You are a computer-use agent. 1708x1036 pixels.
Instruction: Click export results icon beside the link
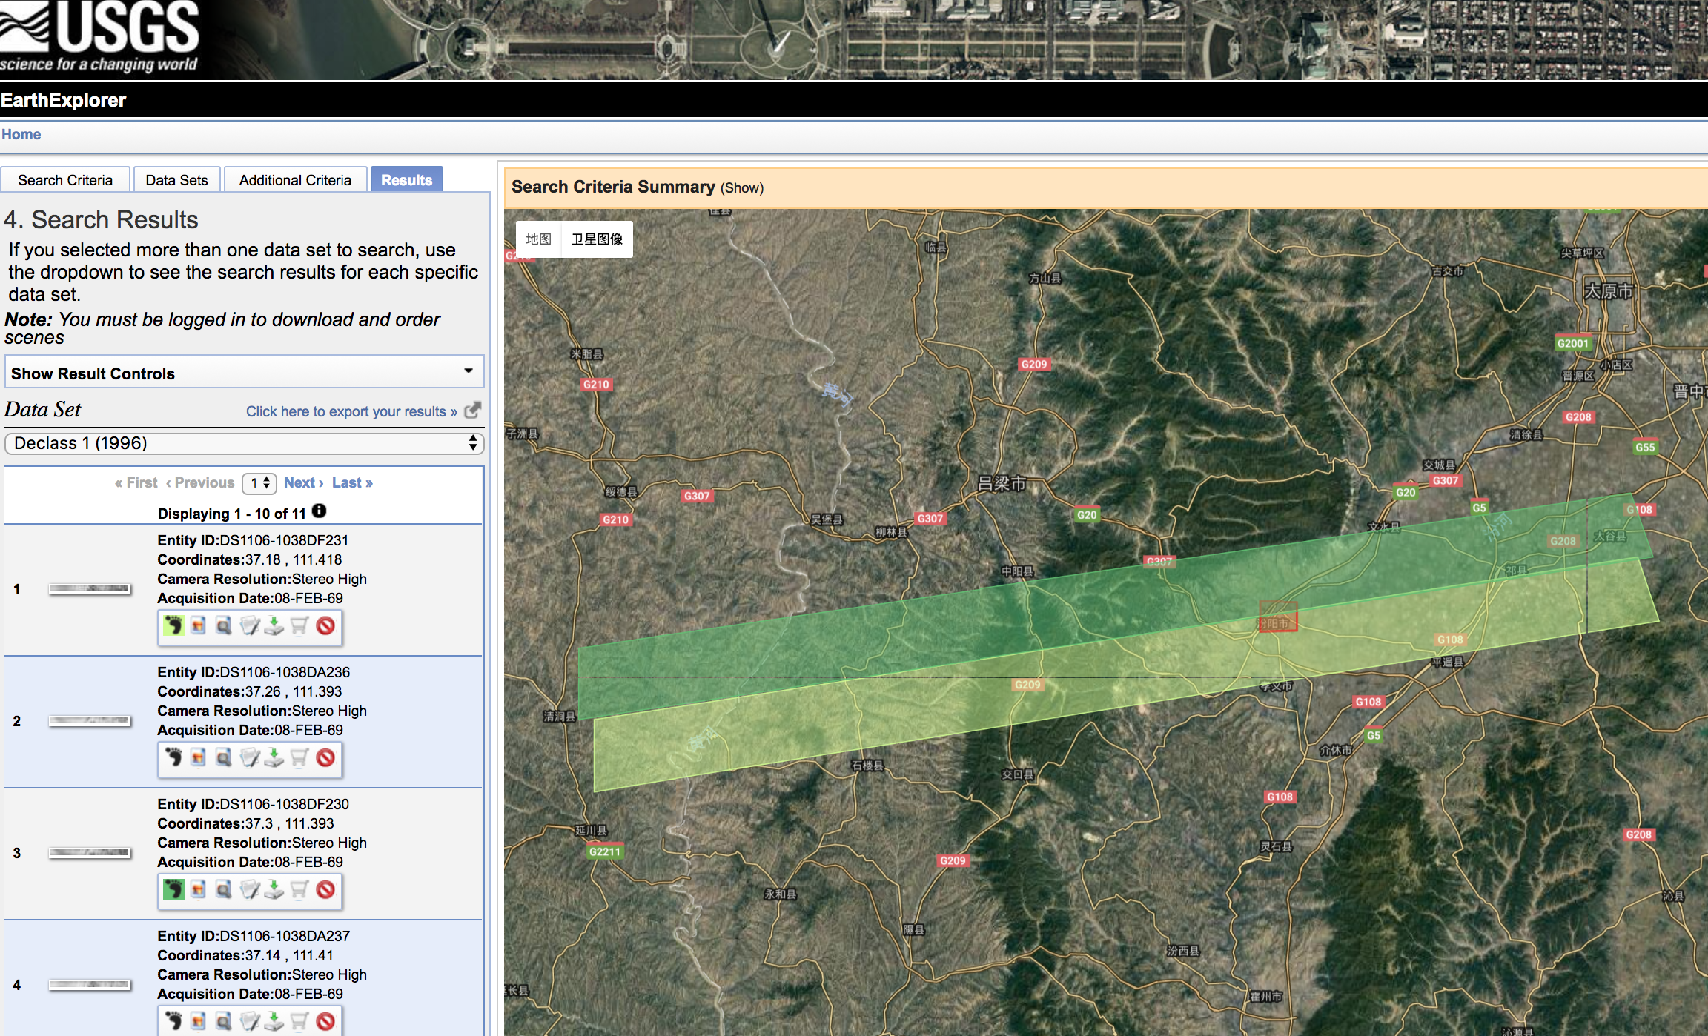click(x=472, y=411)
